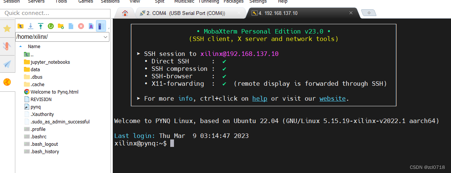
Task: Go to parent directory in SFTP toolbar
Action: [x=21, y=26]
